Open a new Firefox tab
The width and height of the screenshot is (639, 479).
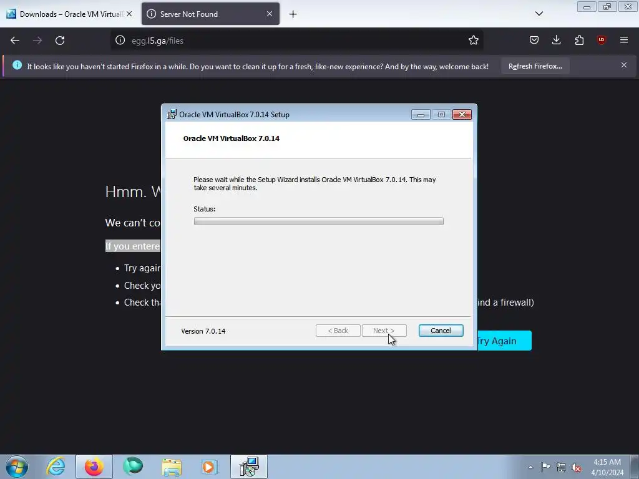click(293, 14)
